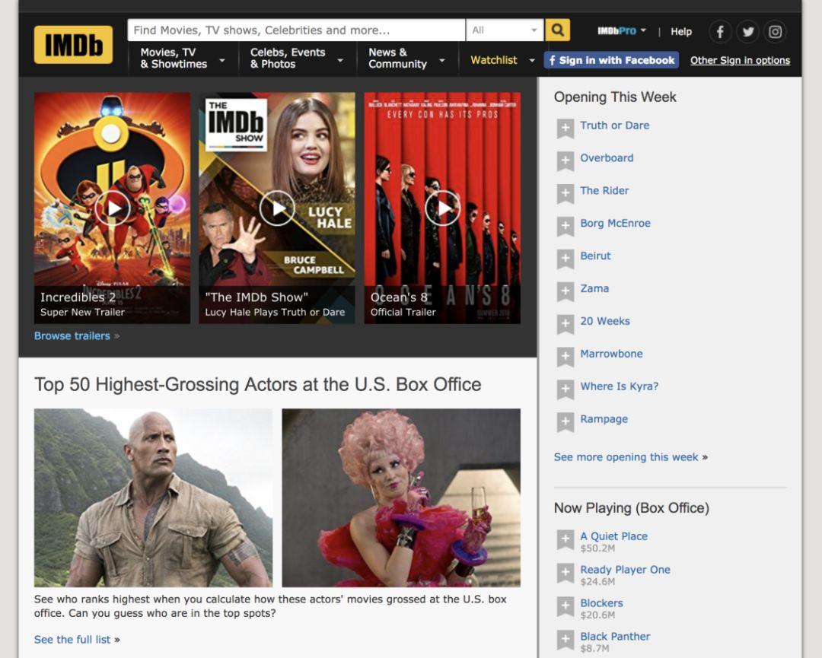Open The Rider title link
The width and height of the screenshot is (822, 658).
[604, 191]
